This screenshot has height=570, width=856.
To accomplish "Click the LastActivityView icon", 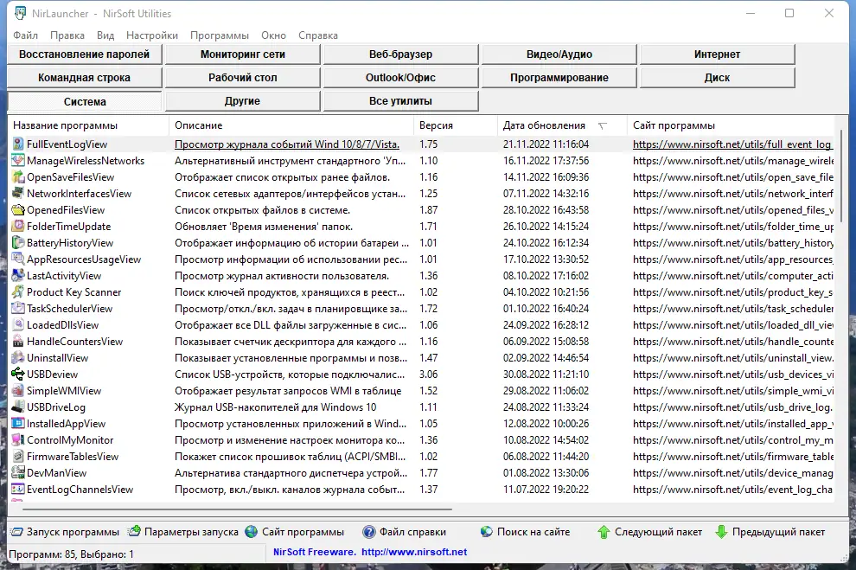I will pos(18,276).
